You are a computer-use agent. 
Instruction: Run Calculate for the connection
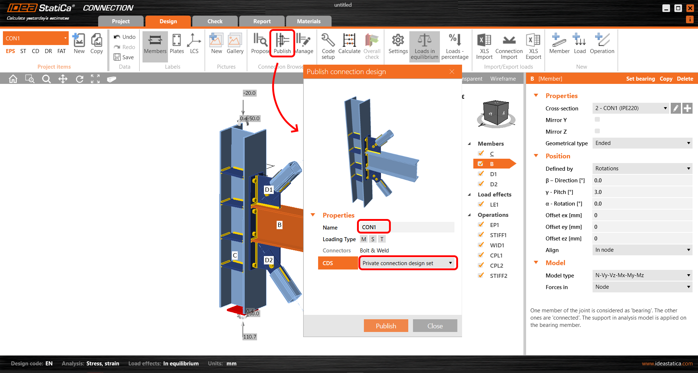tap(349, 45)
